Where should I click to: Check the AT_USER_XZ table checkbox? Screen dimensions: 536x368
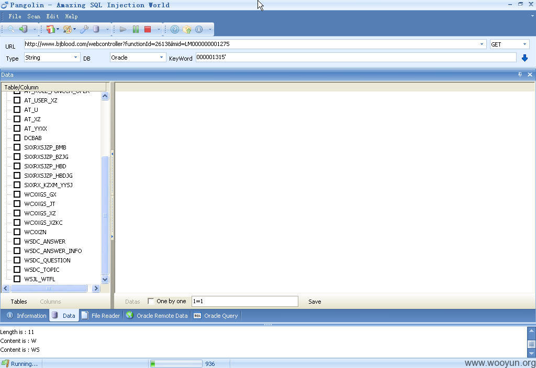pos(17,100)
